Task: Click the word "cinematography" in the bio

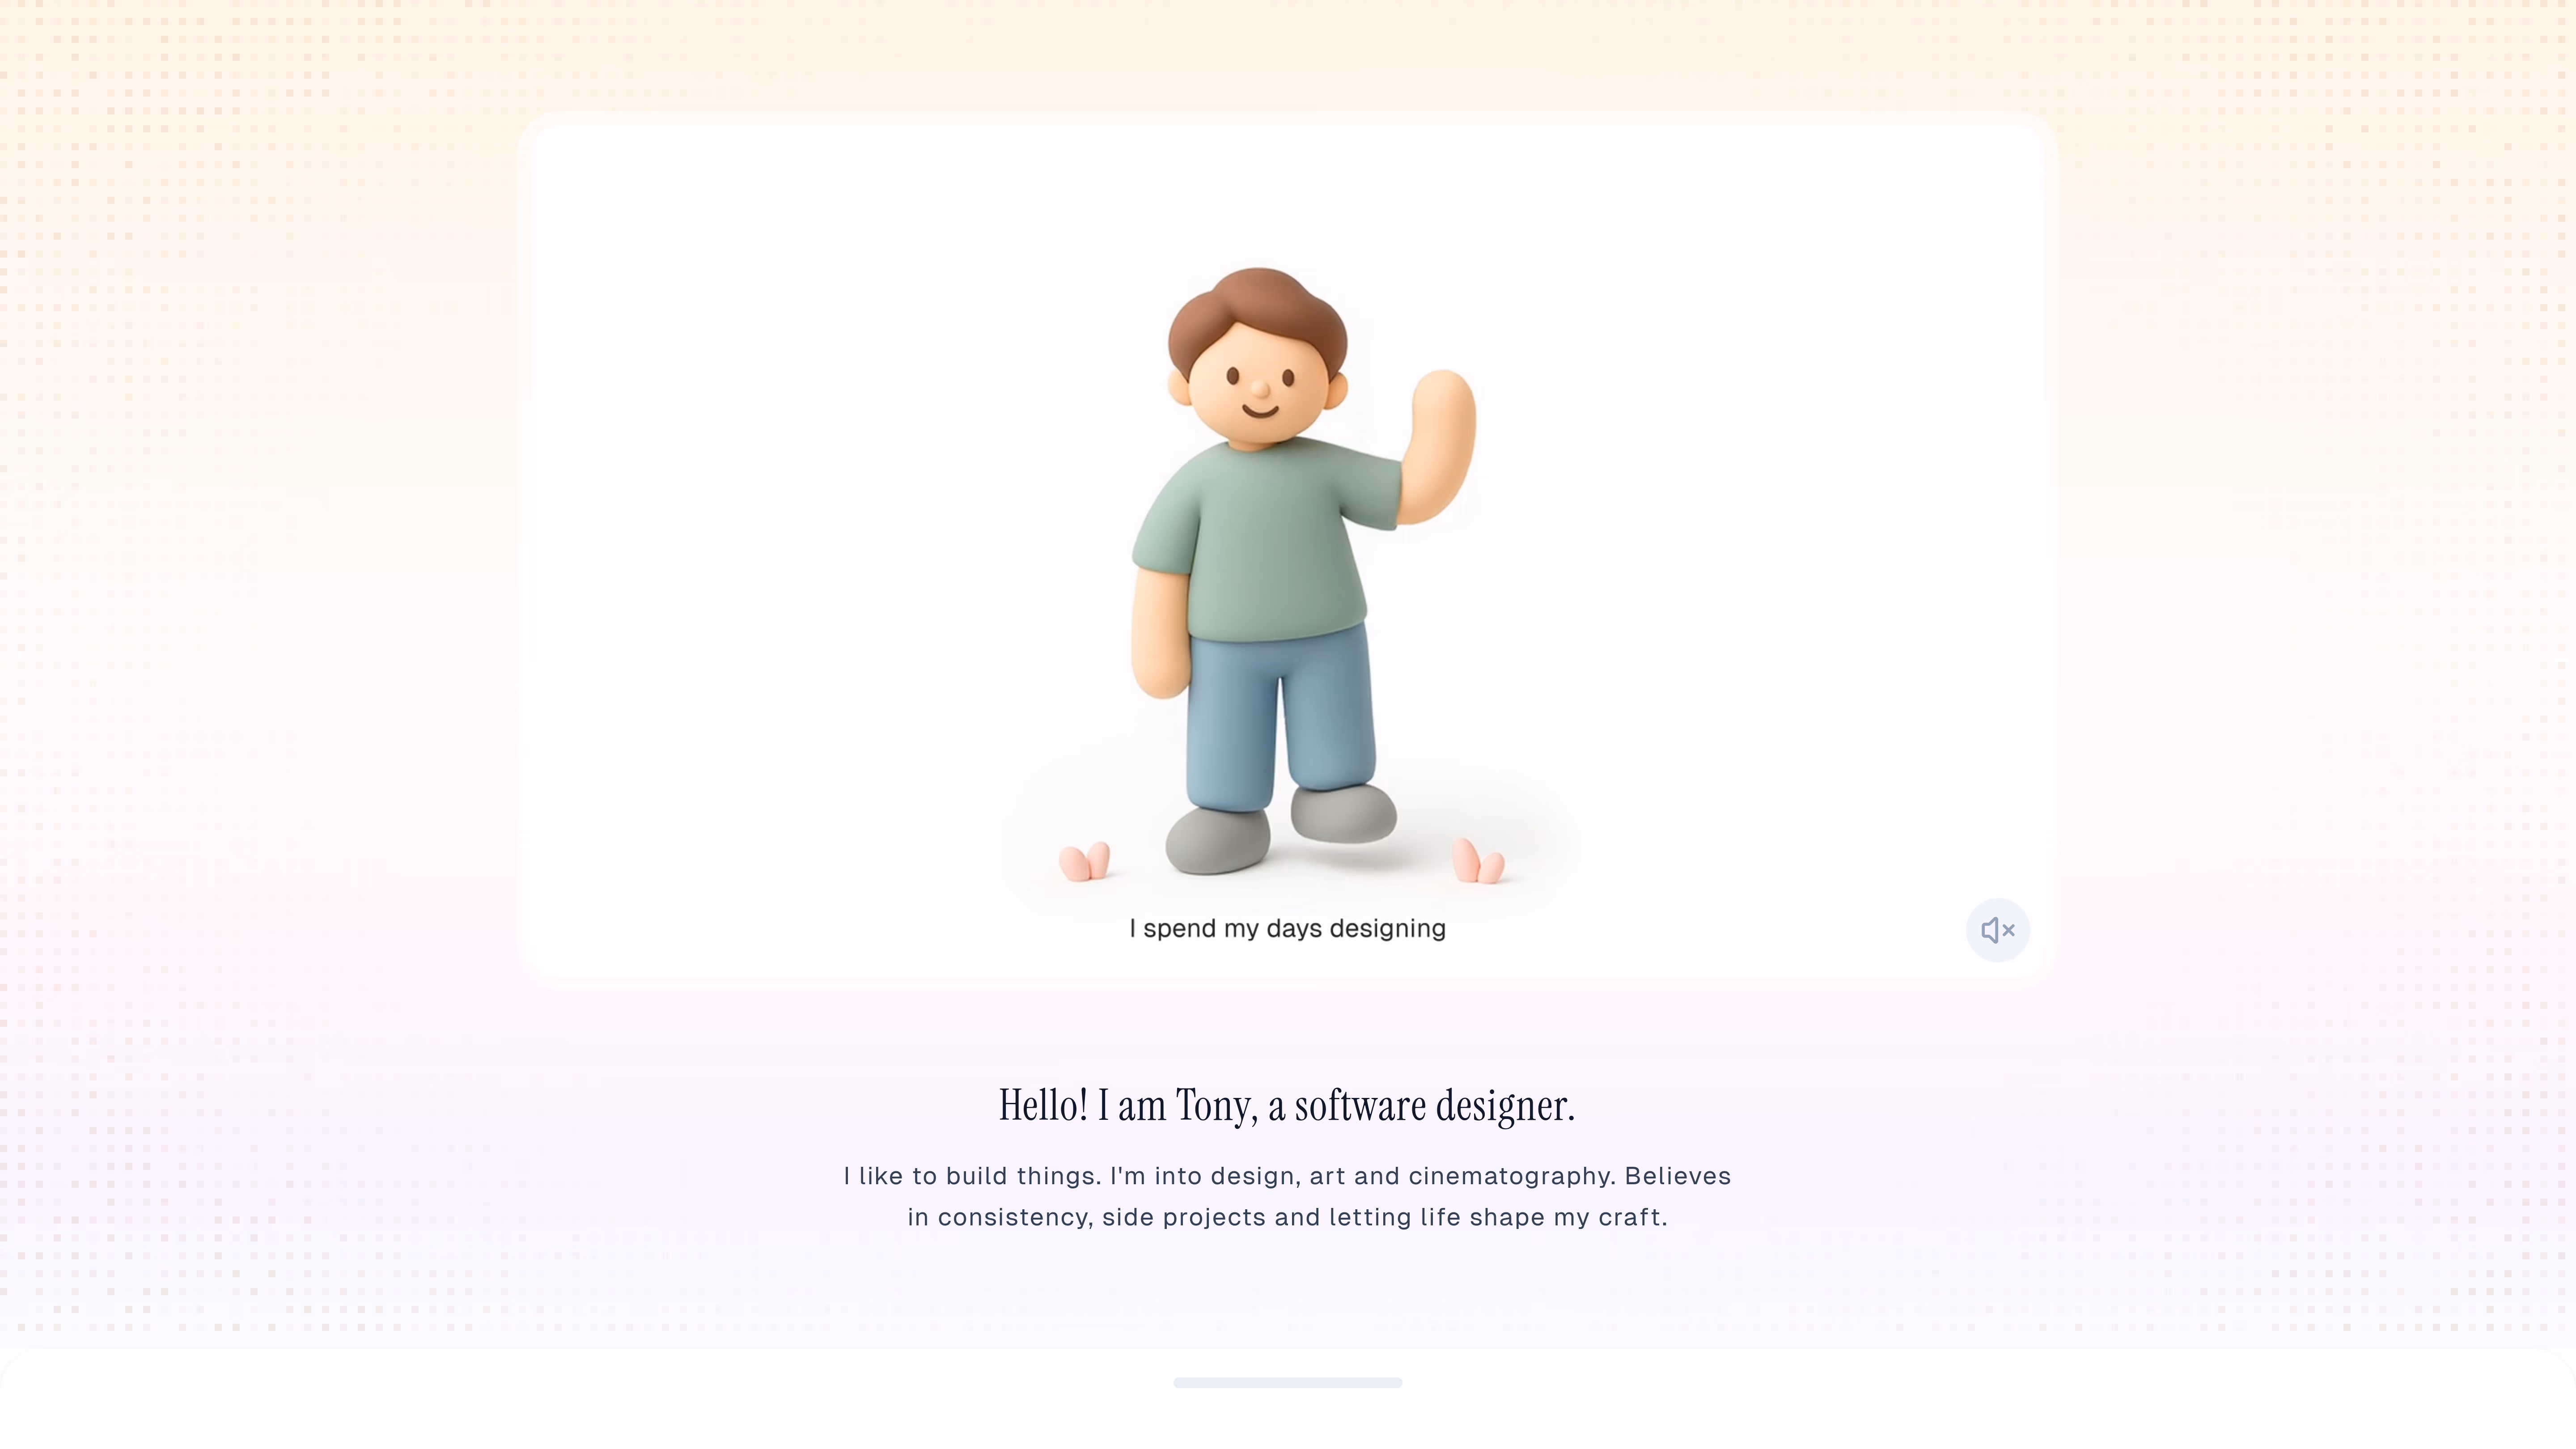Action: tap(1512, 1176)
